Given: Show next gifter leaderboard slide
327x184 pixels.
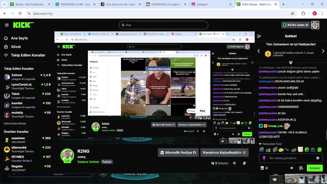Looking at the screenshot, I should 323,51.
